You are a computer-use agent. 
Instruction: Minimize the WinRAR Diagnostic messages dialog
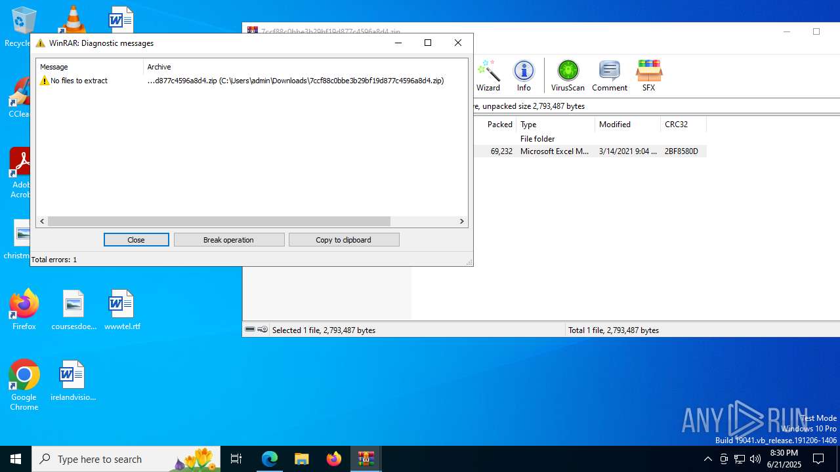398,43
